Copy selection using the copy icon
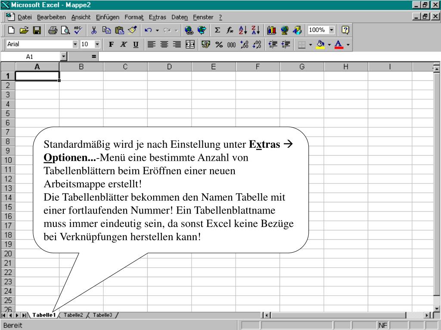The image size is (441, 330). tap(107, 30)
